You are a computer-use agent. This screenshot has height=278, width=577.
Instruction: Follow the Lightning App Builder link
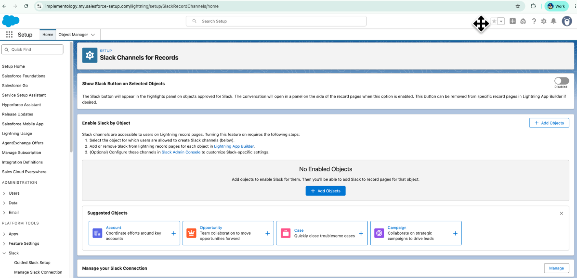[x=234, y=146]
